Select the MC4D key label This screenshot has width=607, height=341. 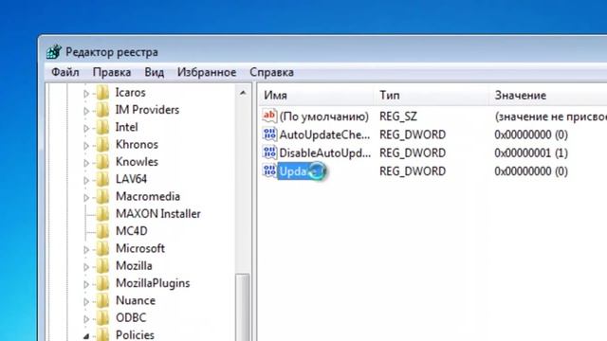point(131,231)
